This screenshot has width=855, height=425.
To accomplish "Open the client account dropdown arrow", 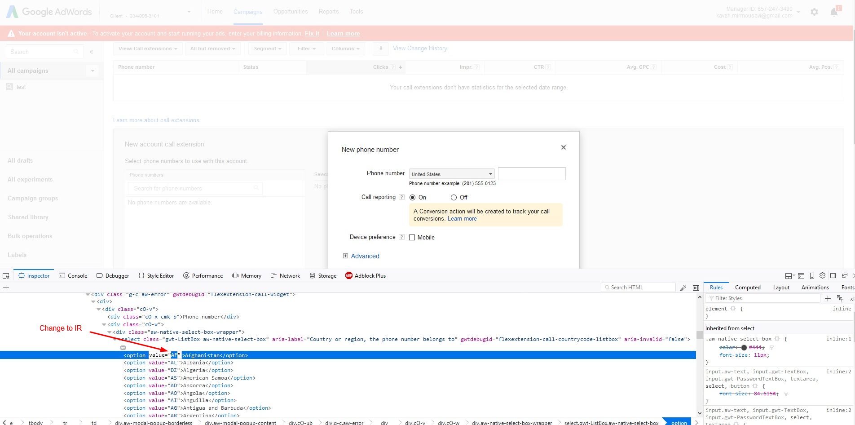I will [x=189, y=12].
